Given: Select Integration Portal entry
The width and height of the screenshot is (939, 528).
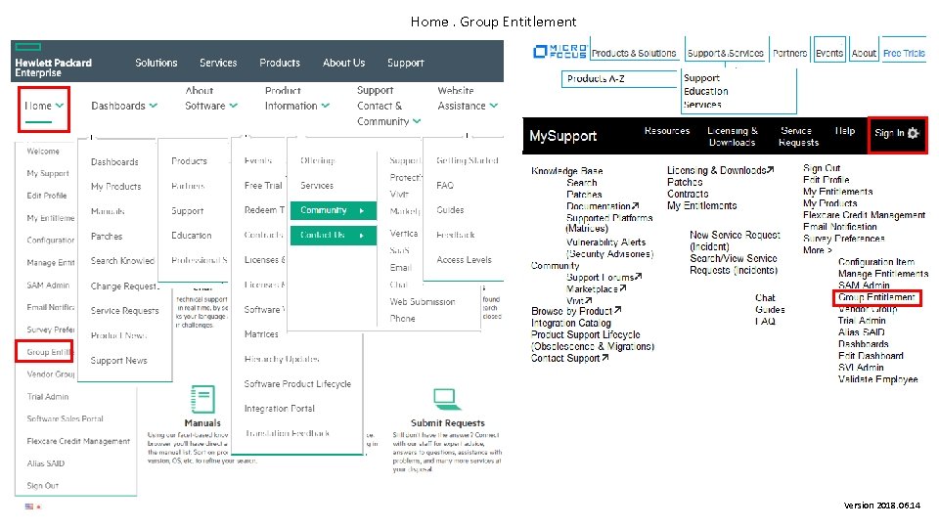Looking at the screenshot, I should point(279,409).
